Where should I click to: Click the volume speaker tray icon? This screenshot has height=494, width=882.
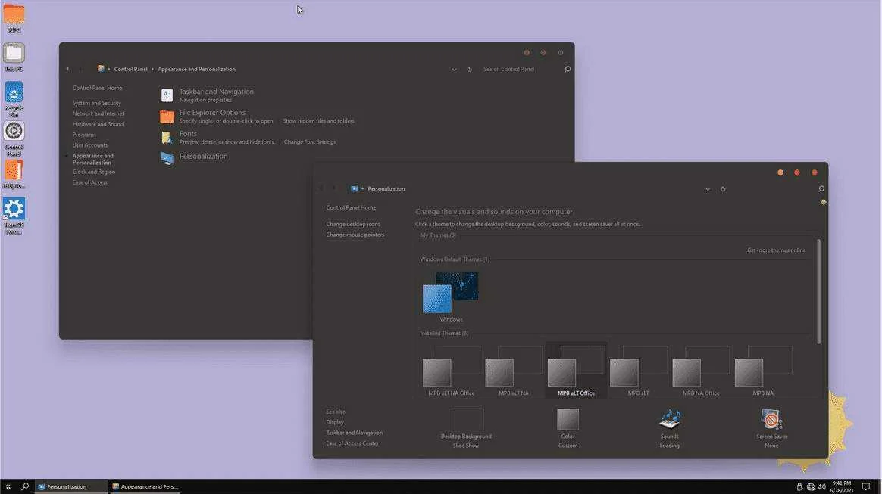(x=822, y=486)
